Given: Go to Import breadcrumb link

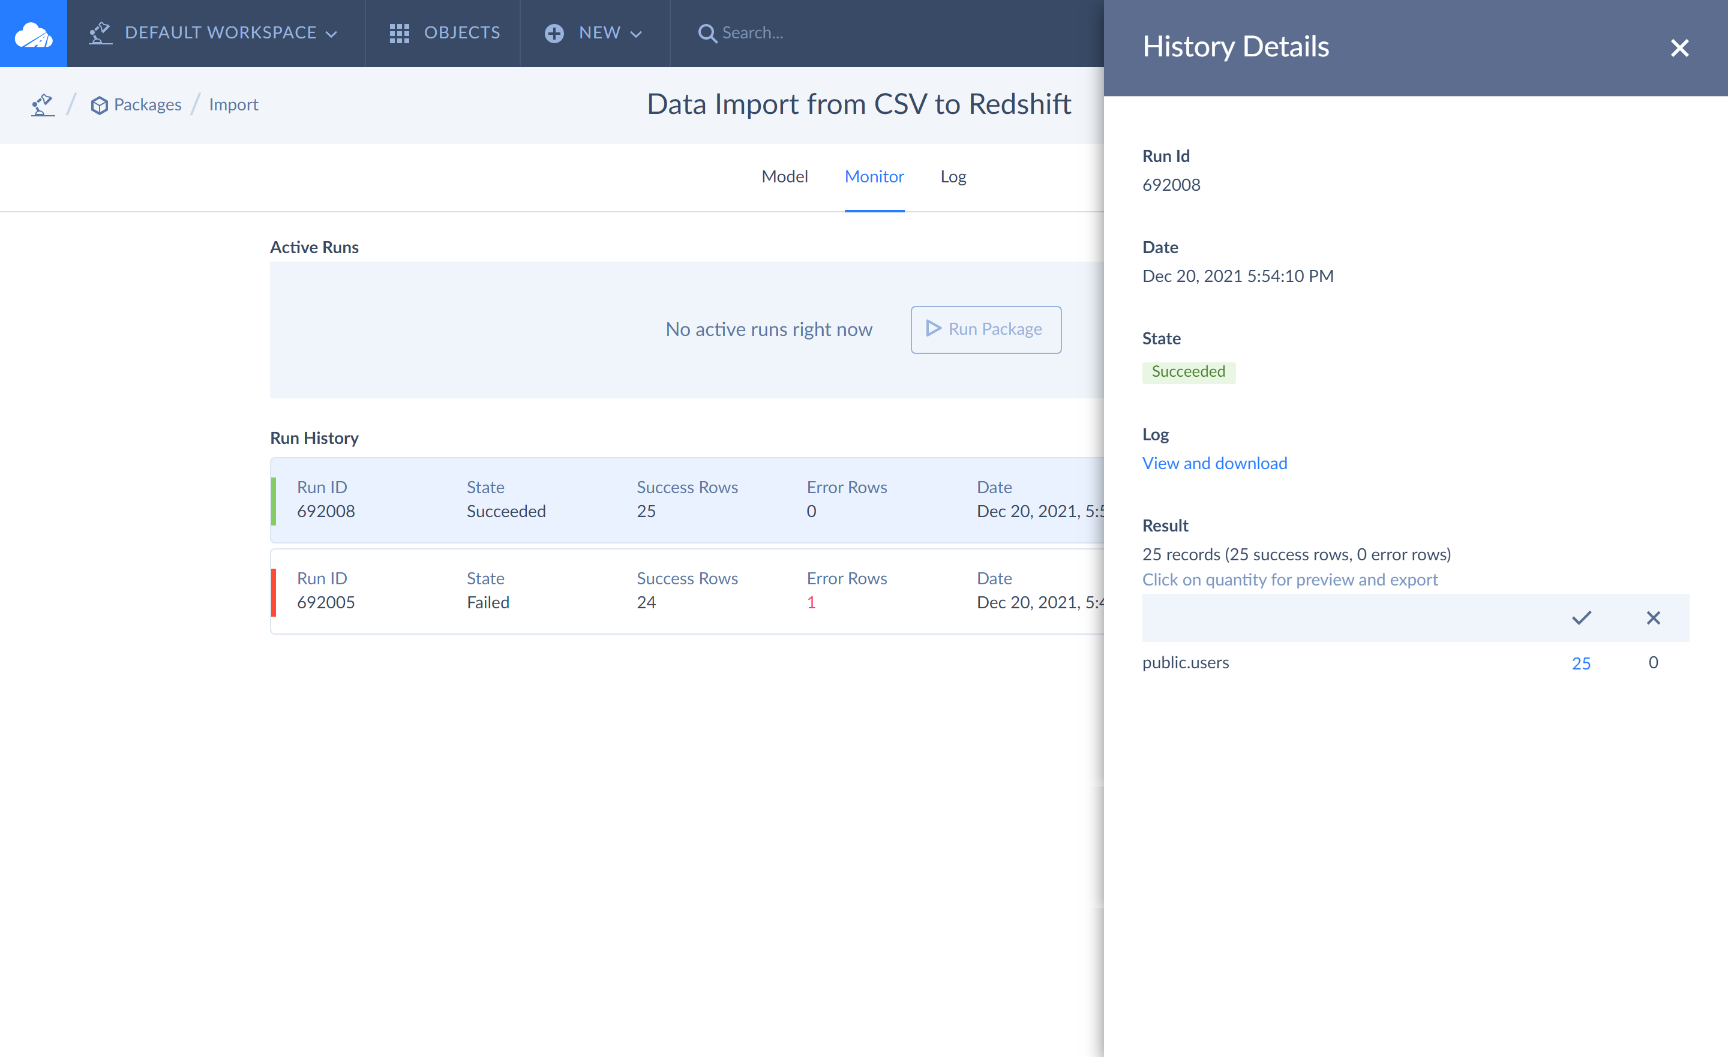Looking at the screenshot, I should point(233,105).
